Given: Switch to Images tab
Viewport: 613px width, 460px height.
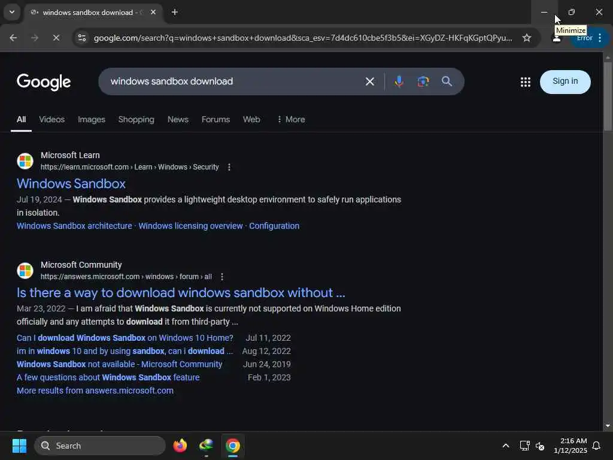Looking at the screenshot, I should (92, 120).
